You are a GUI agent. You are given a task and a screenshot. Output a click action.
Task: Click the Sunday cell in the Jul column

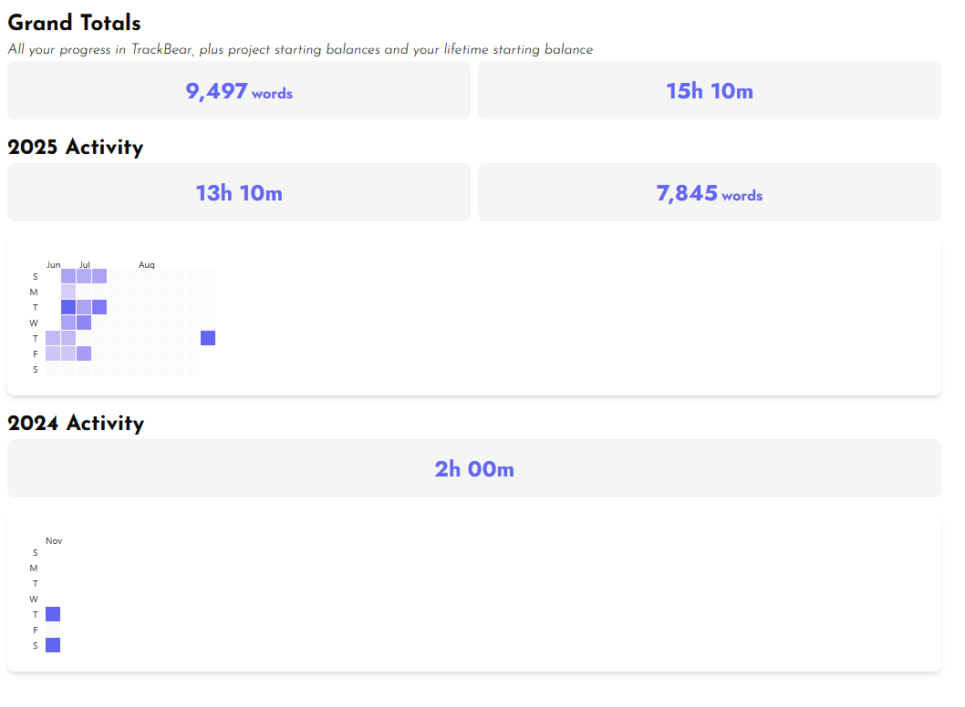coord(84,276)
